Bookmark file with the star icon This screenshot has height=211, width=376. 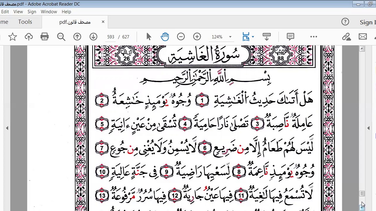(x=12, y=37)
